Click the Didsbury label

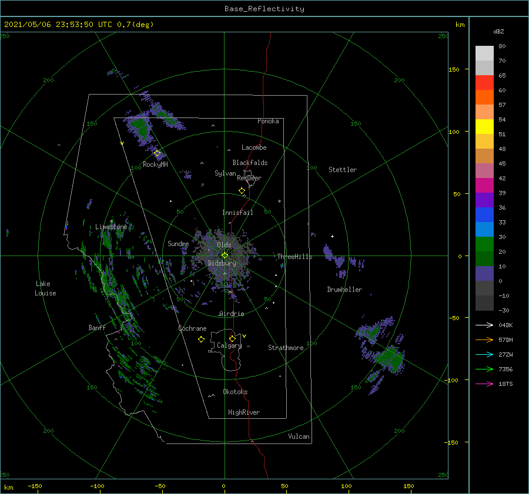pyautogui.click(x=222, y=263)
